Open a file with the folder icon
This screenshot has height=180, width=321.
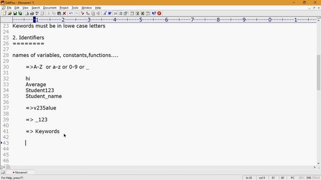[x=10, y=13]
